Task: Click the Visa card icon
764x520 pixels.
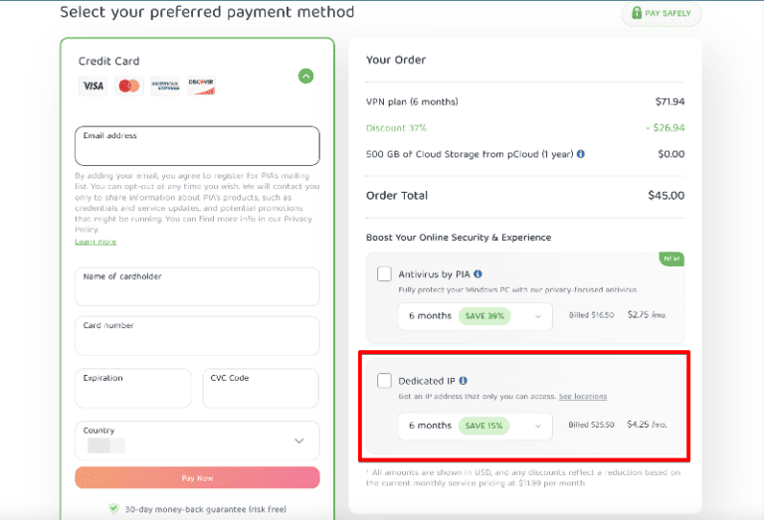Action: [93, 87]
